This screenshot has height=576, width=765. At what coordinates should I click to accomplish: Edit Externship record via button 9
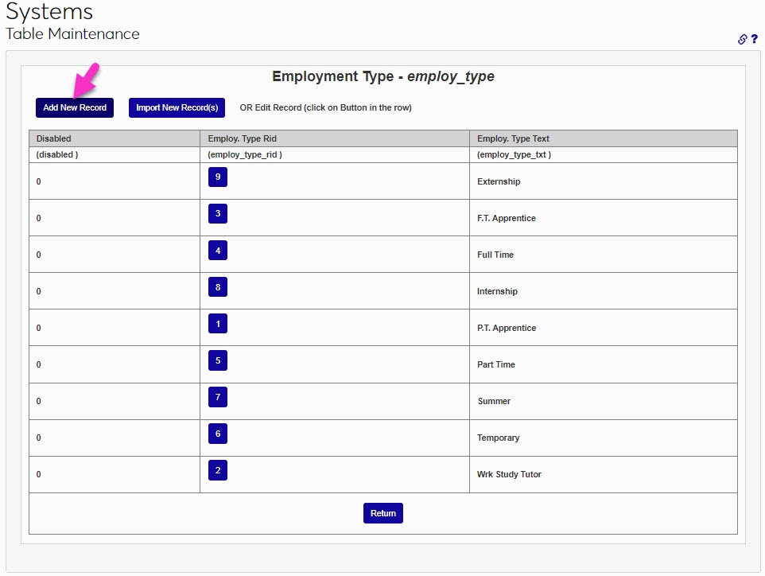[x=218, y=177]
